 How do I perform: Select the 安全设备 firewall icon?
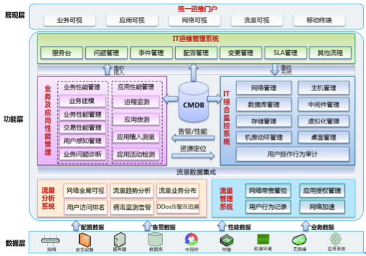(x=85, y=240)
